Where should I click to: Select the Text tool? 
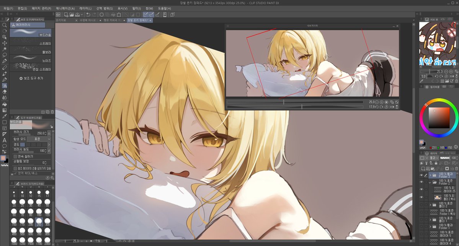4,140
